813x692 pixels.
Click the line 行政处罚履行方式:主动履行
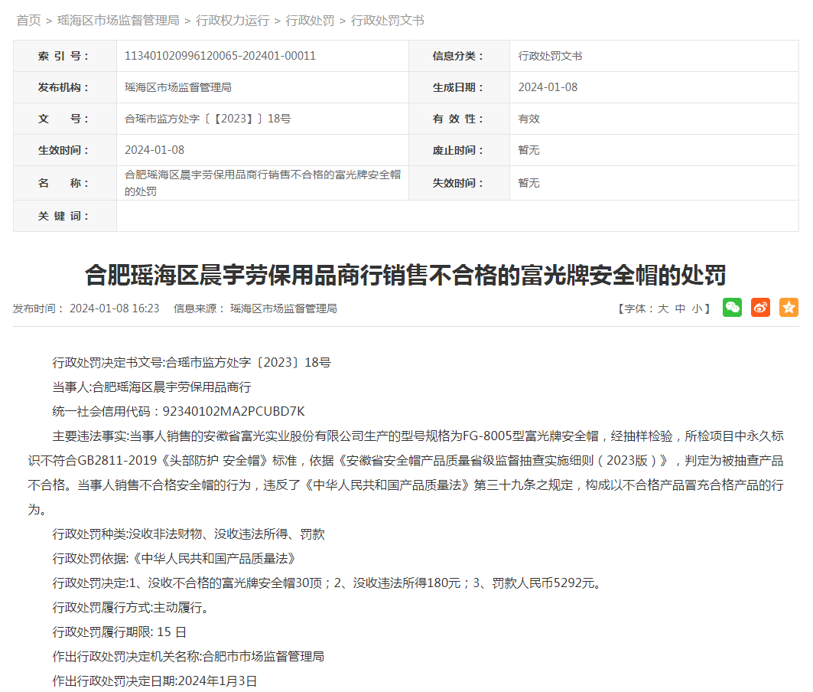coord(132,607)
